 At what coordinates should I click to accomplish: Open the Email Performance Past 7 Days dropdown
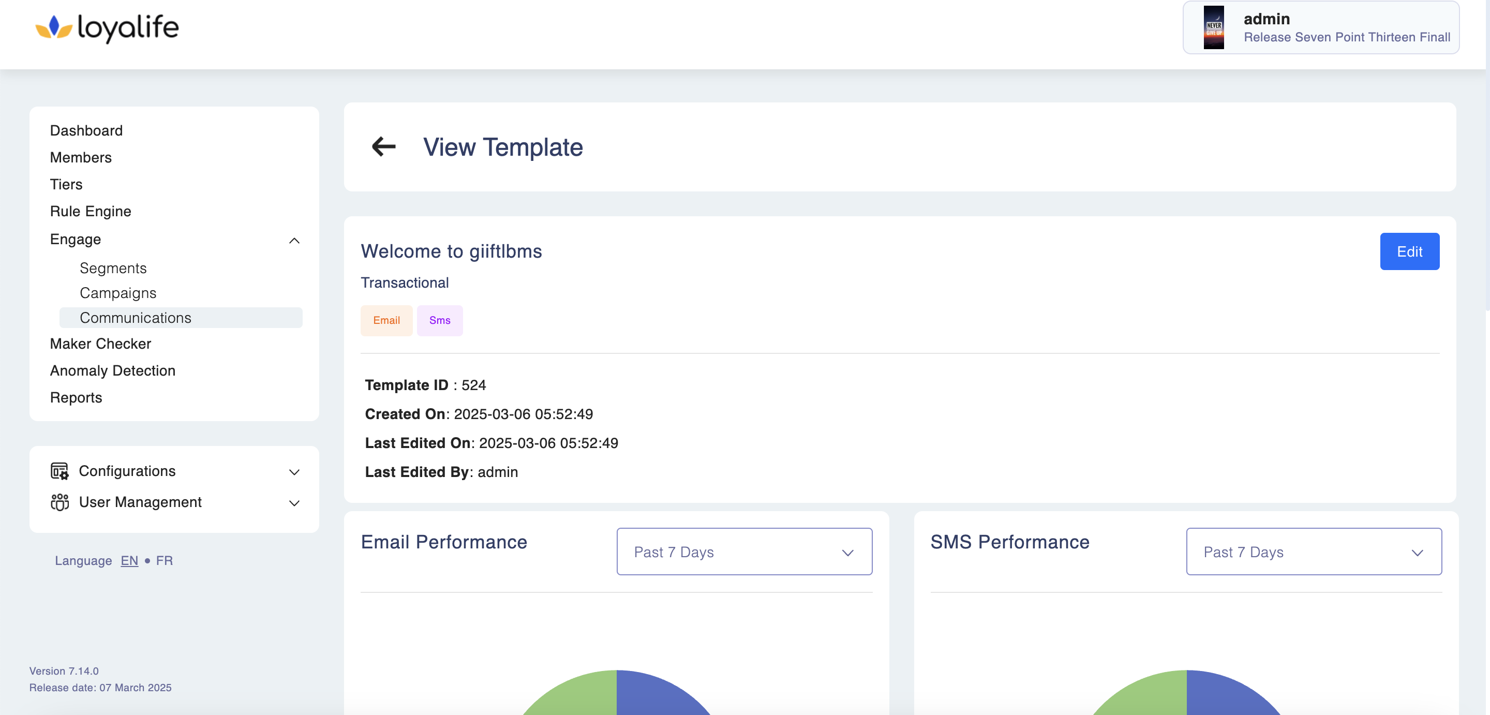pos(744,552)
